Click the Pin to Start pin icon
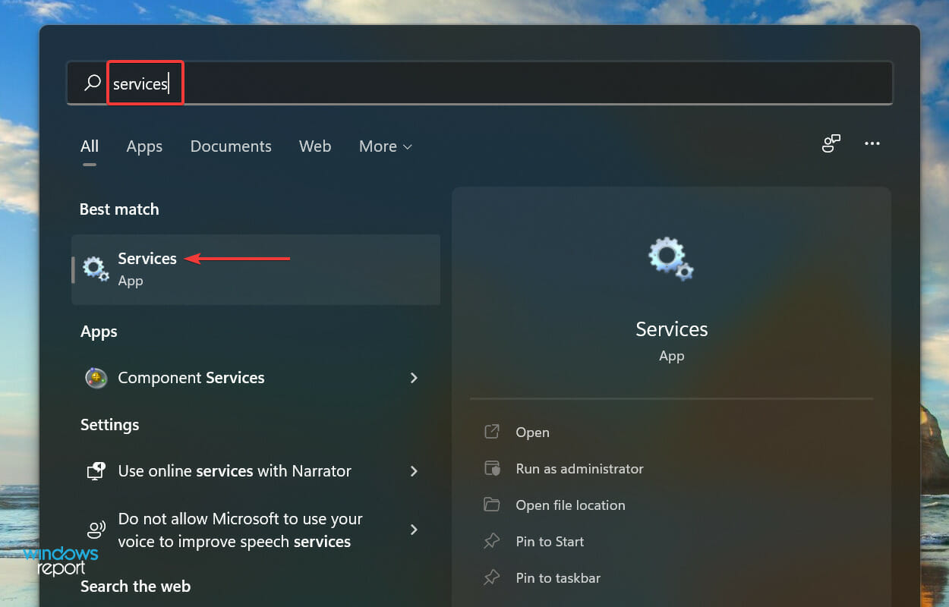949x607 pixels. [x=492, y=541]
